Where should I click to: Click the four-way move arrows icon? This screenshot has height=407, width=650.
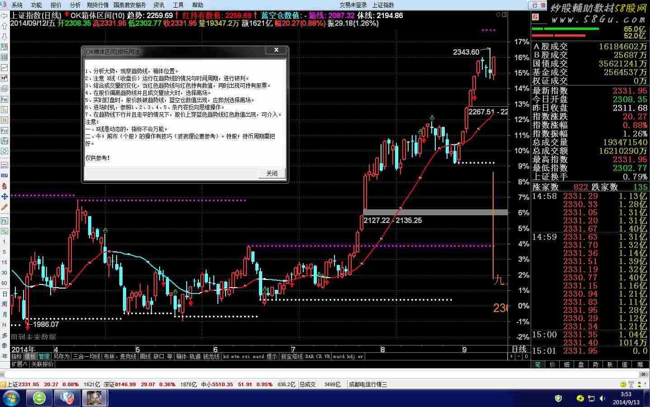pos(5,196)
